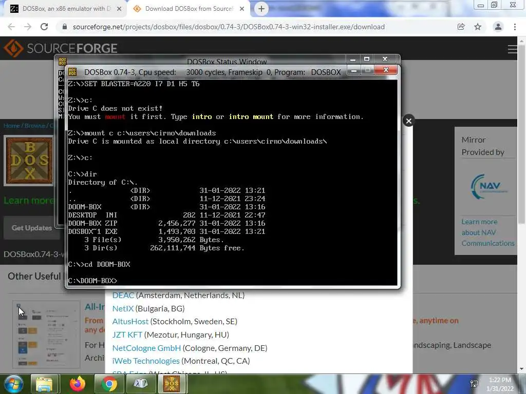Minimize the DOSBox Status Window

tap(353, 60)
